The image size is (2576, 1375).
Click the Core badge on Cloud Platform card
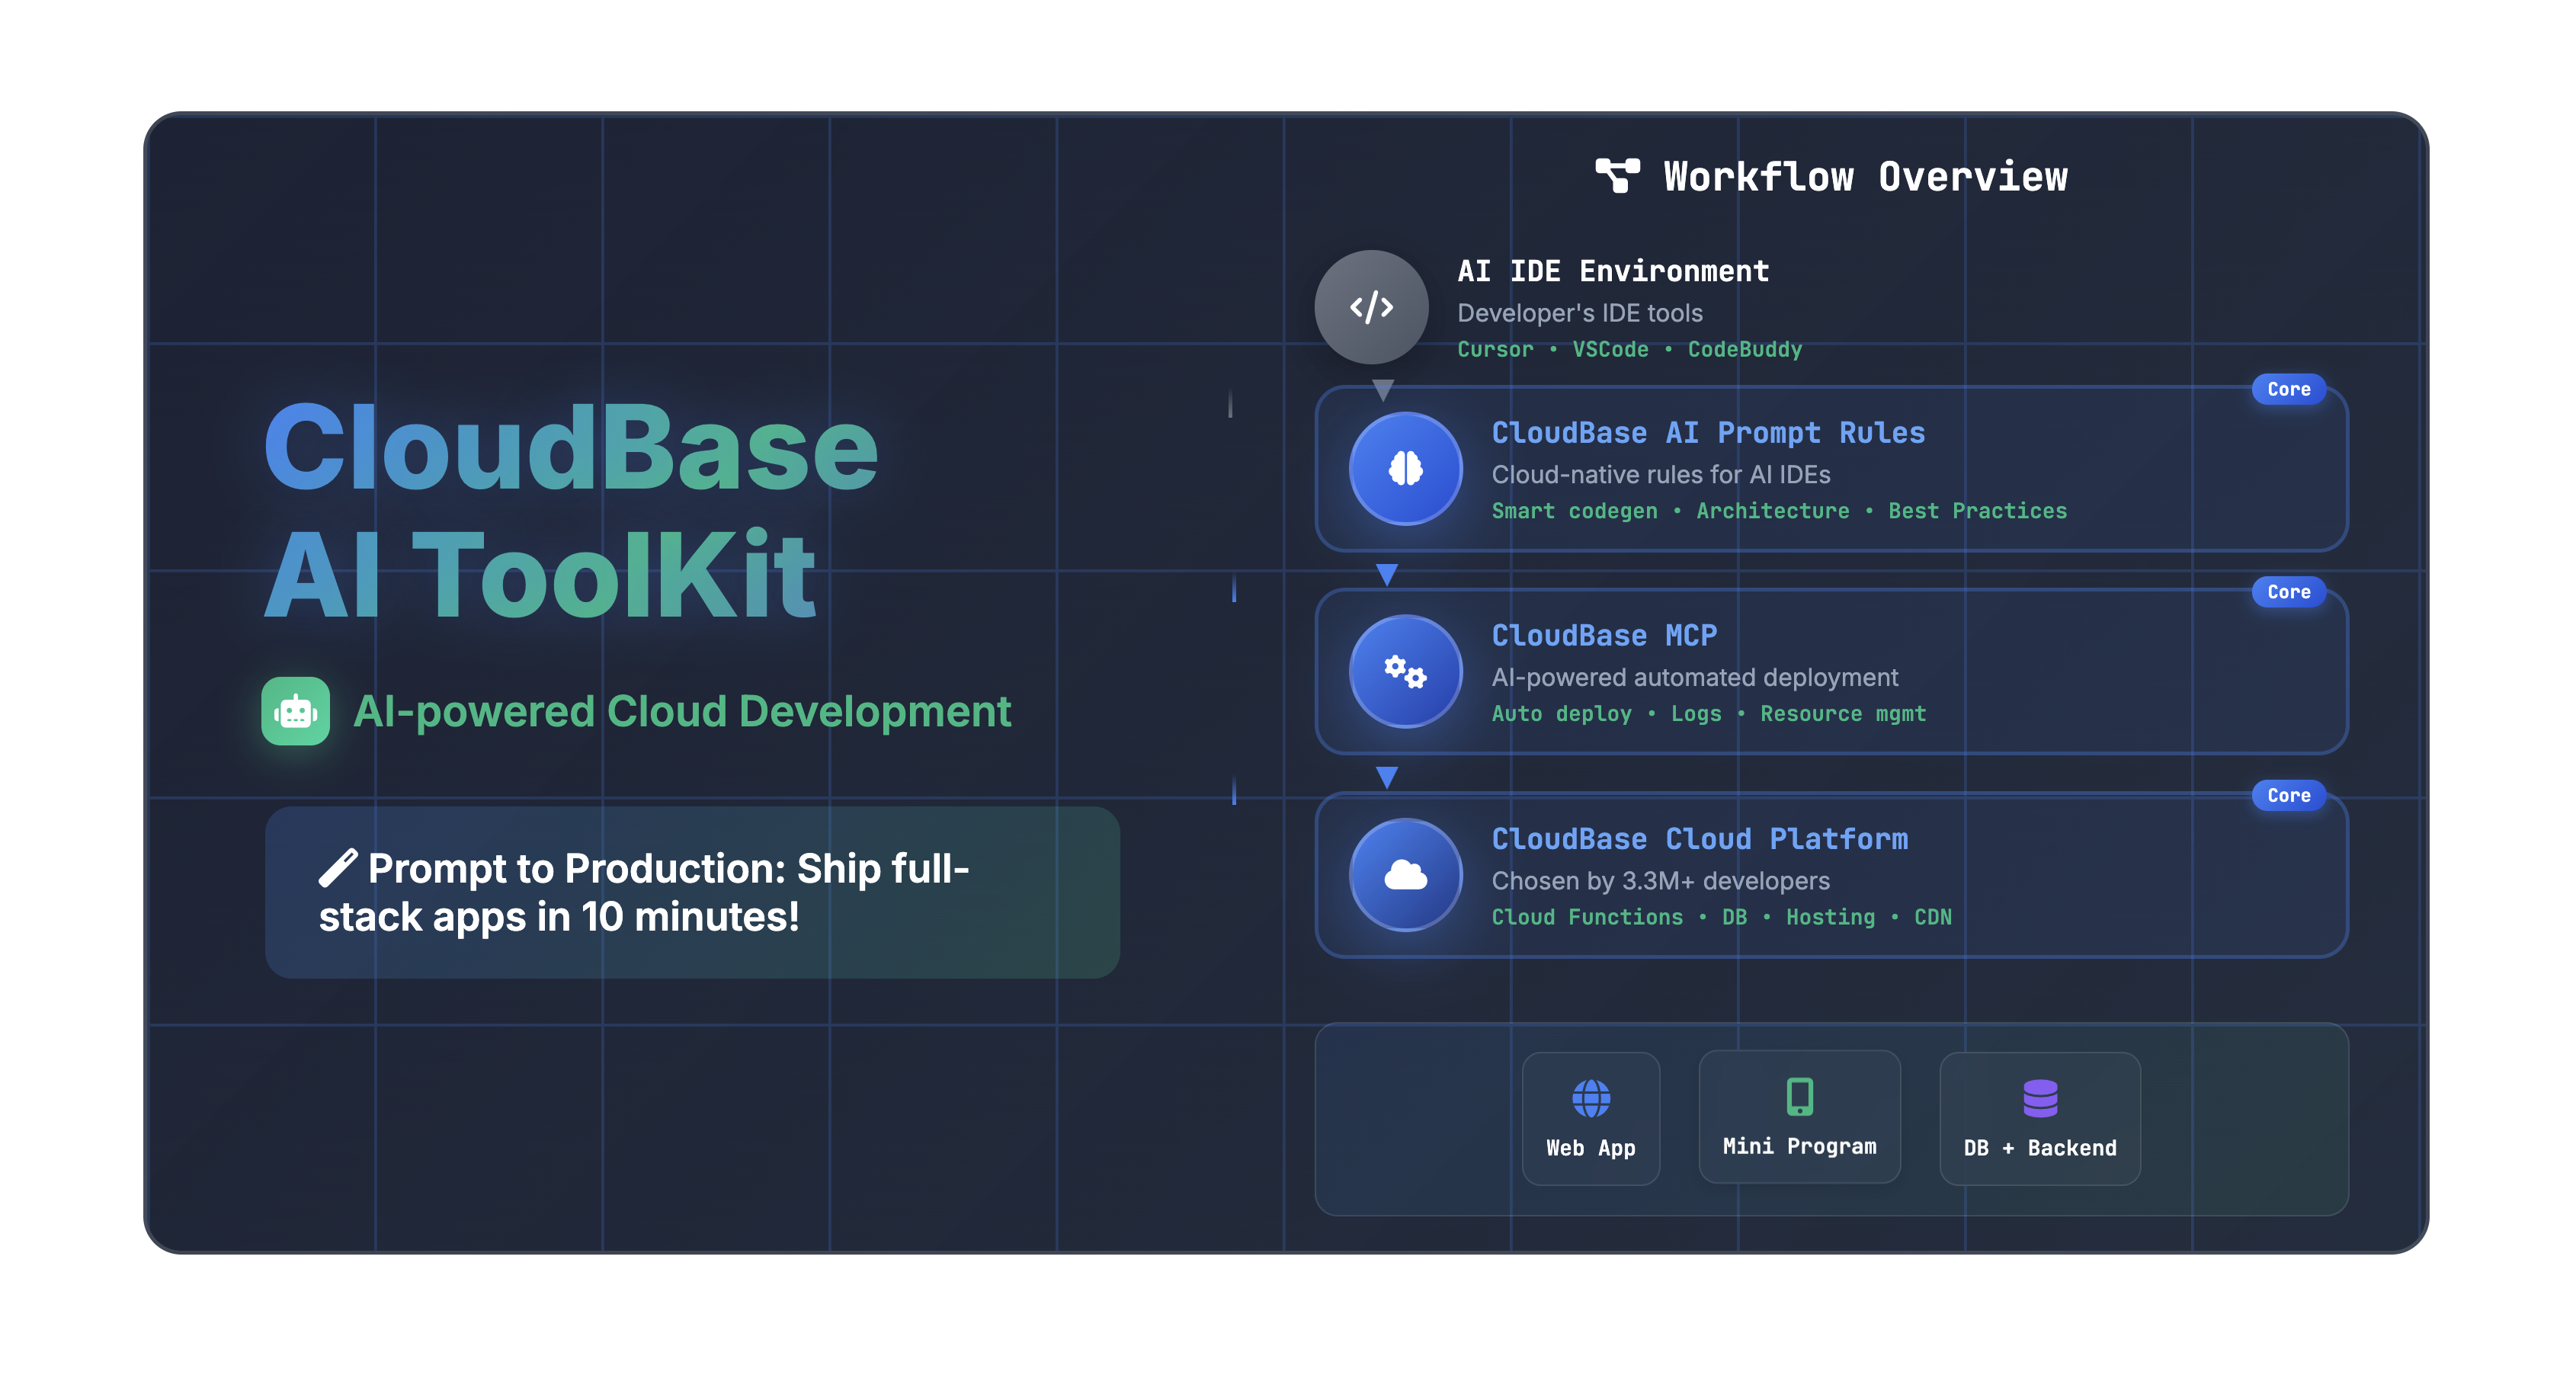[x=2288, y=795]
